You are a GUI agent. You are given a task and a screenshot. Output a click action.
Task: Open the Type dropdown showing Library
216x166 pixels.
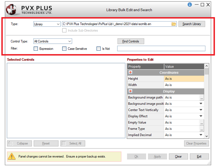[x=47, y=24]
